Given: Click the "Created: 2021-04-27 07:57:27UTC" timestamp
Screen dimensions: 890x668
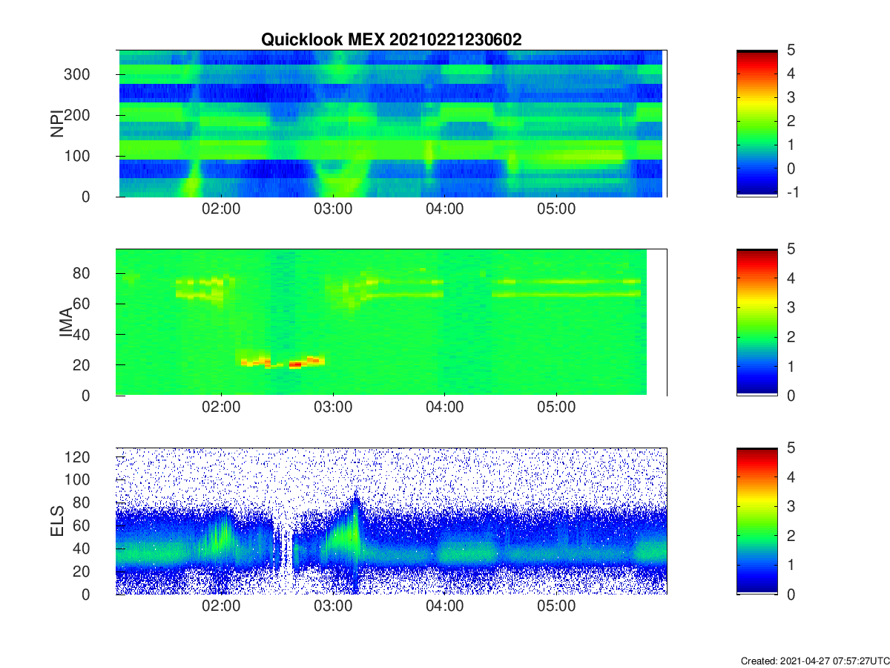Looking at the screenshot, I should tap(814, 661).
